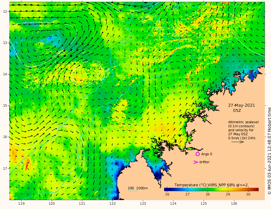271x209 pixels.
Task: Click the longitude axis label 119
Action: click(x=21, y=203)
